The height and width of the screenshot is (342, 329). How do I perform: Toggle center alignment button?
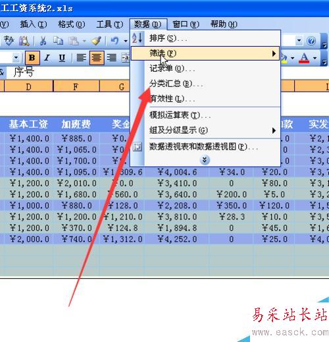click(97, 58)
